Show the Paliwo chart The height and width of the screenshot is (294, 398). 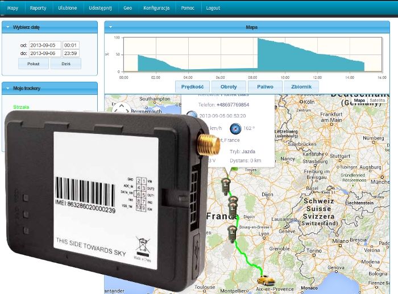[265, 87]
